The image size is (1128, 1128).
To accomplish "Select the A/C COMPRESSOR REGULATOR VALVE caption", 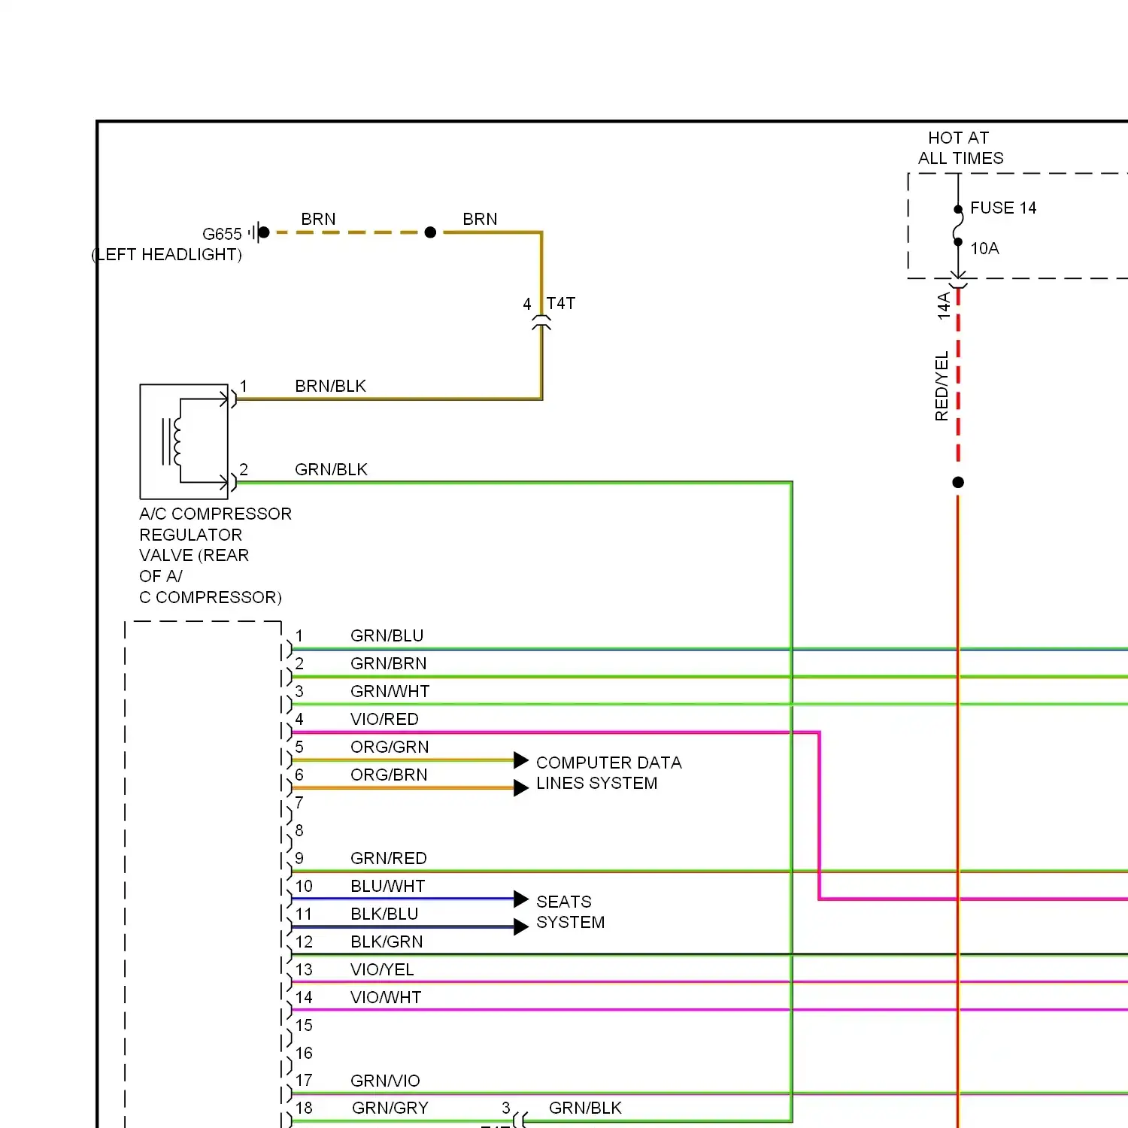I will coord(215,555).
